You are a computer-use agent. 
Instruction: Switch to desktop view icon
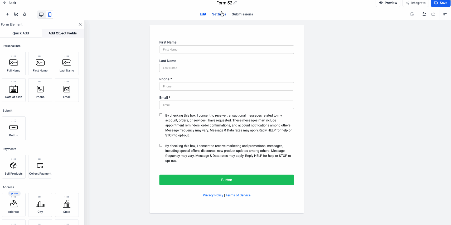[41, 14]
